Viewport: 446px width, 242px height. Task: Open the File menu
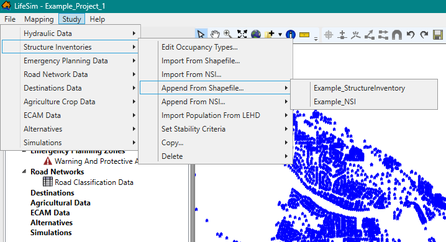coord(10,19)
